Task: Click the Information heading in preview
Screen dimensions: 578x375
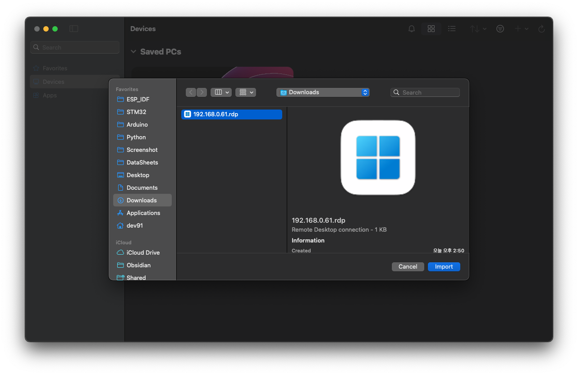Action: (x=308, y=240)
